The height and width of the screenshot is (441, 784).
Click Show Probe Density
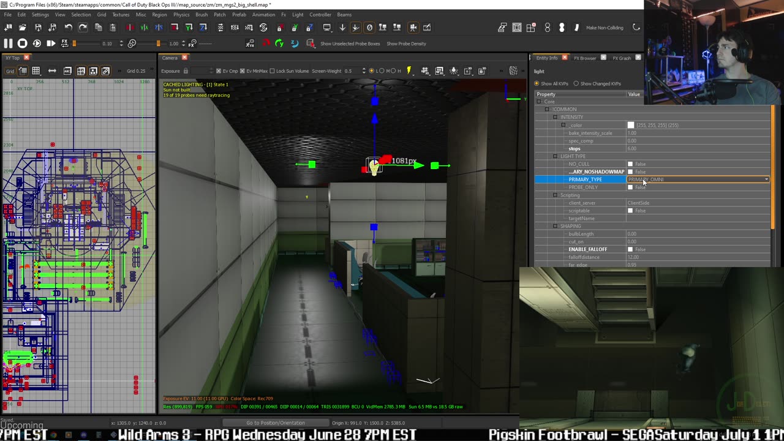click(x=406, y=43)
